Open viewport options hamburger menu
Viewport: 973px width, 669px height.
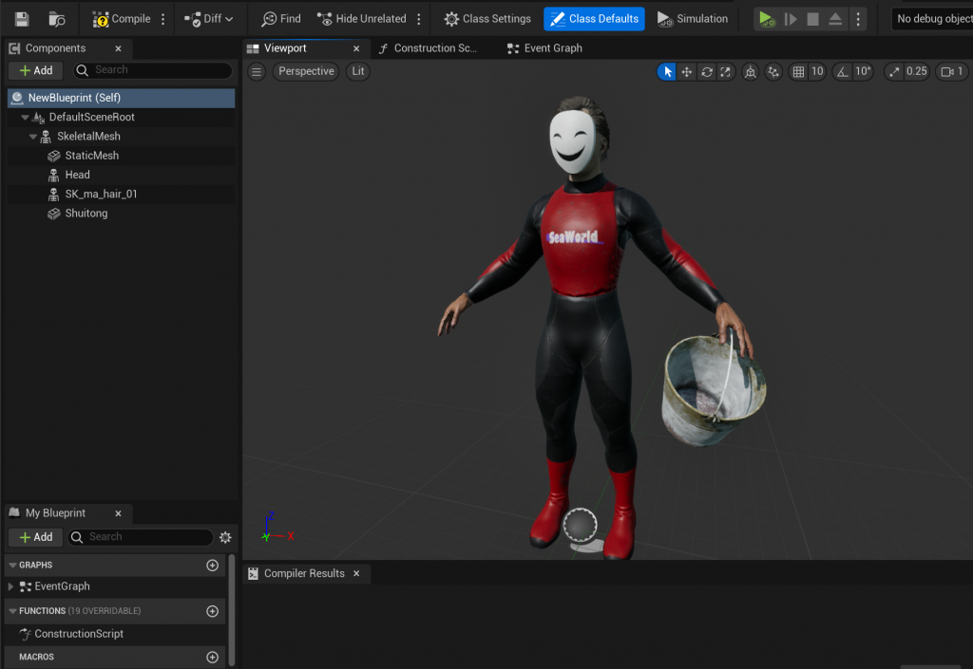click(x=257, y=72)
